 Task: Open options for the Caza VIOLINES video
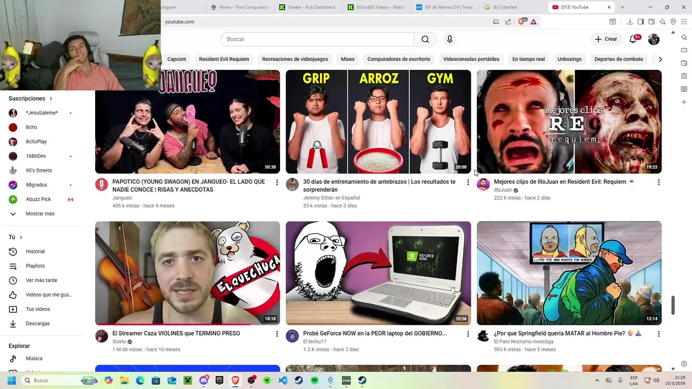click(x=277, y=334)
